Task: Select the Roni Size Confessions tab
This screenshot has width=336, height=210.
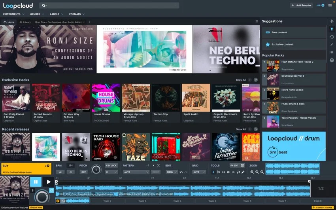Action: pos(58,22)
